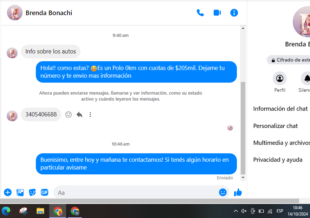
Task: Start a voice call with Brenda Bonachi
Action: 200,13
